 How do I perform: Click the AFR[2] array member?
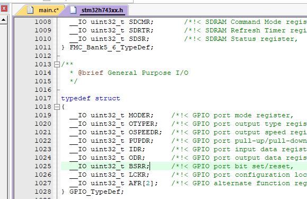coord(142,183)
